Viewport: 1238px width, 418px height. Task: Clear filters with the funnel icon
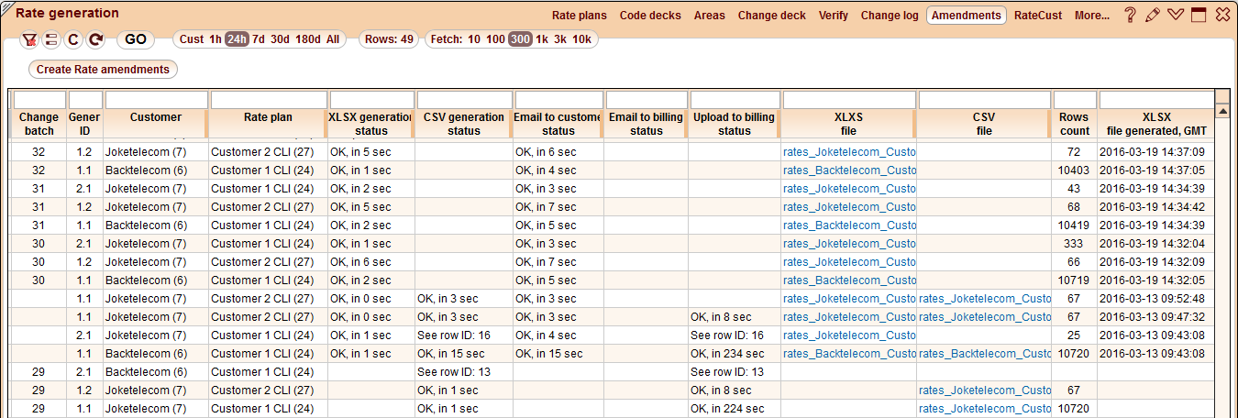30,39
